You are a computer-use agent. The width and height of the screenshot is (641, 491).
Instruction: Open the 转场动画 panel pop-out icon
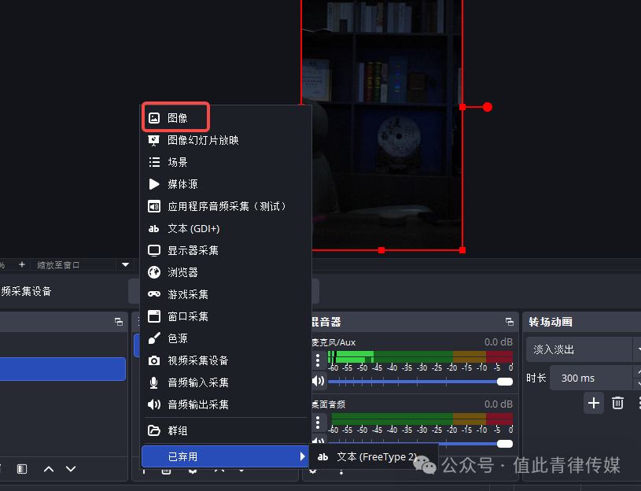(637, 322)
